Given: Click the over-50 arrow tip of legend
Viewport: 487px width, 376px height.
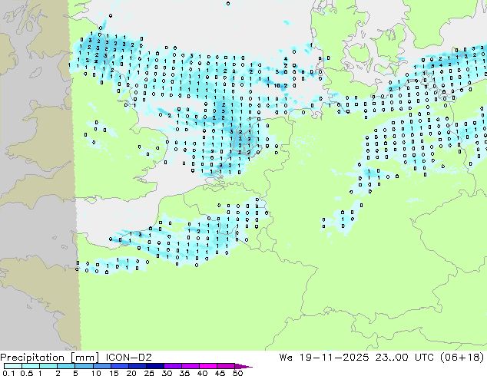Looking at the screenshot, I should [243, 366].
